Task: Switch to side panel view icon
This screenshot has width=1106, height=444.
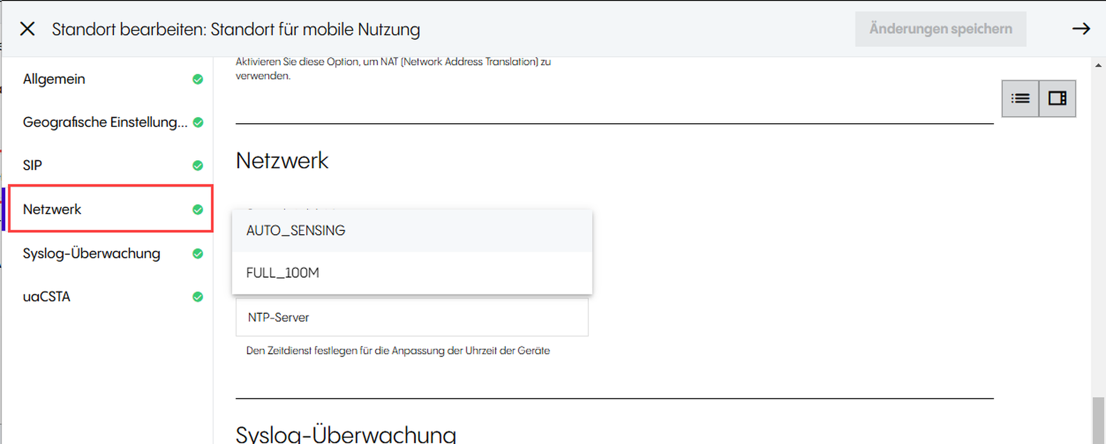Action: (x=1057, y=98)
